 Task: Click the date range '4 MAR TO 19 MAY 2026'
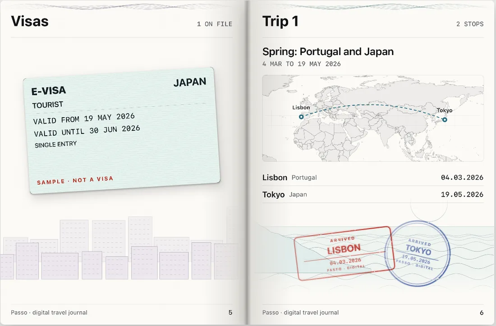tap(302, 64)
